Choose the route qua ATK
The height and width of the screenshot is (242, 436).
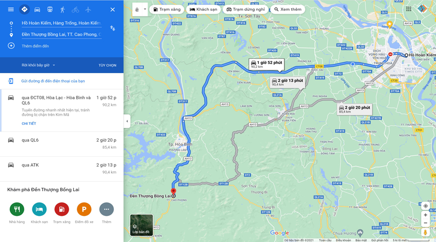[x=62, y=169]
